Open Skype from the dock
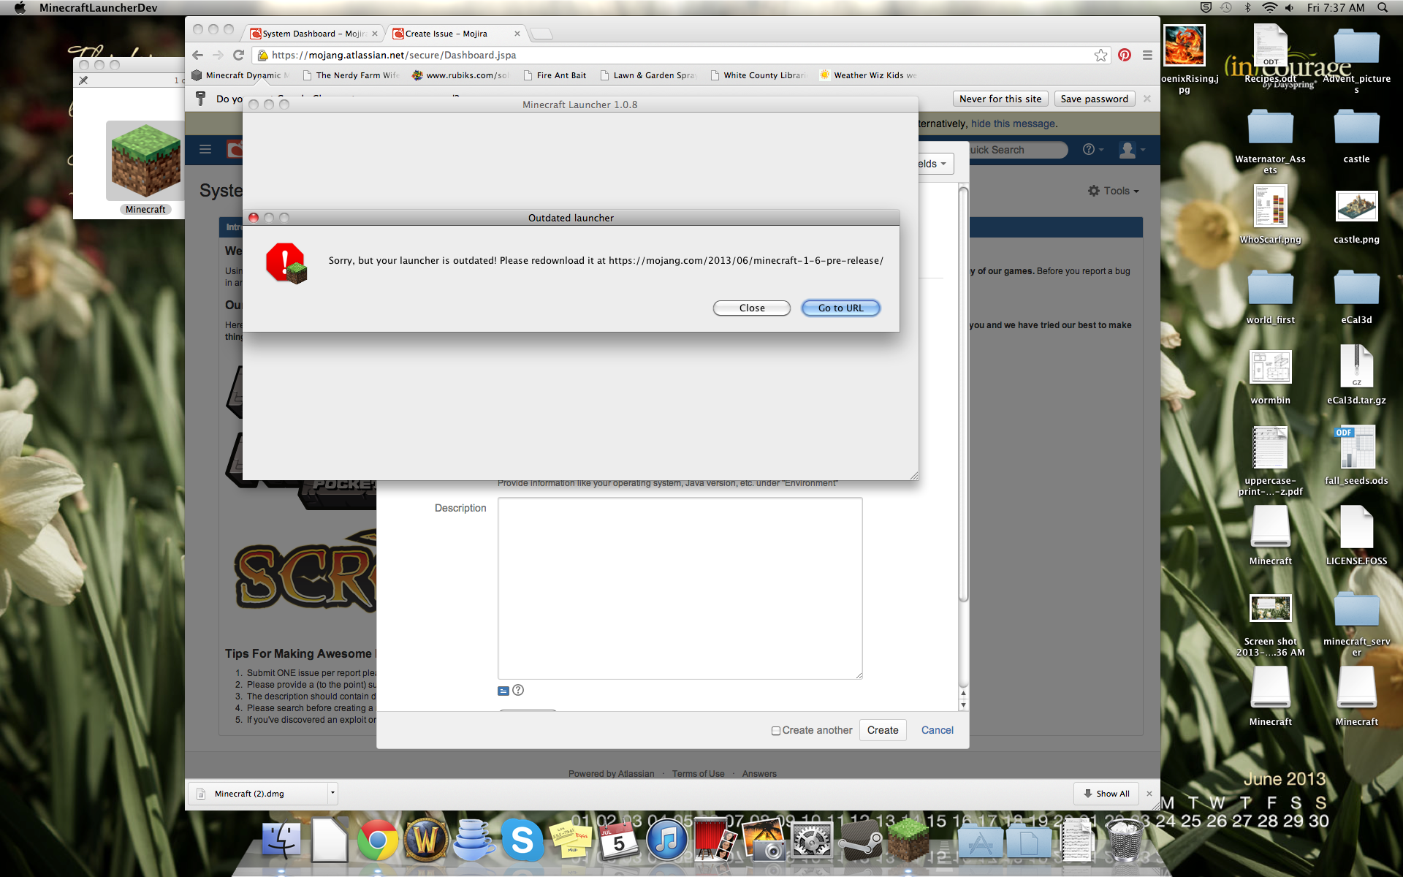The height and width of the screenshot is (877, 1403). coord(522,840)
